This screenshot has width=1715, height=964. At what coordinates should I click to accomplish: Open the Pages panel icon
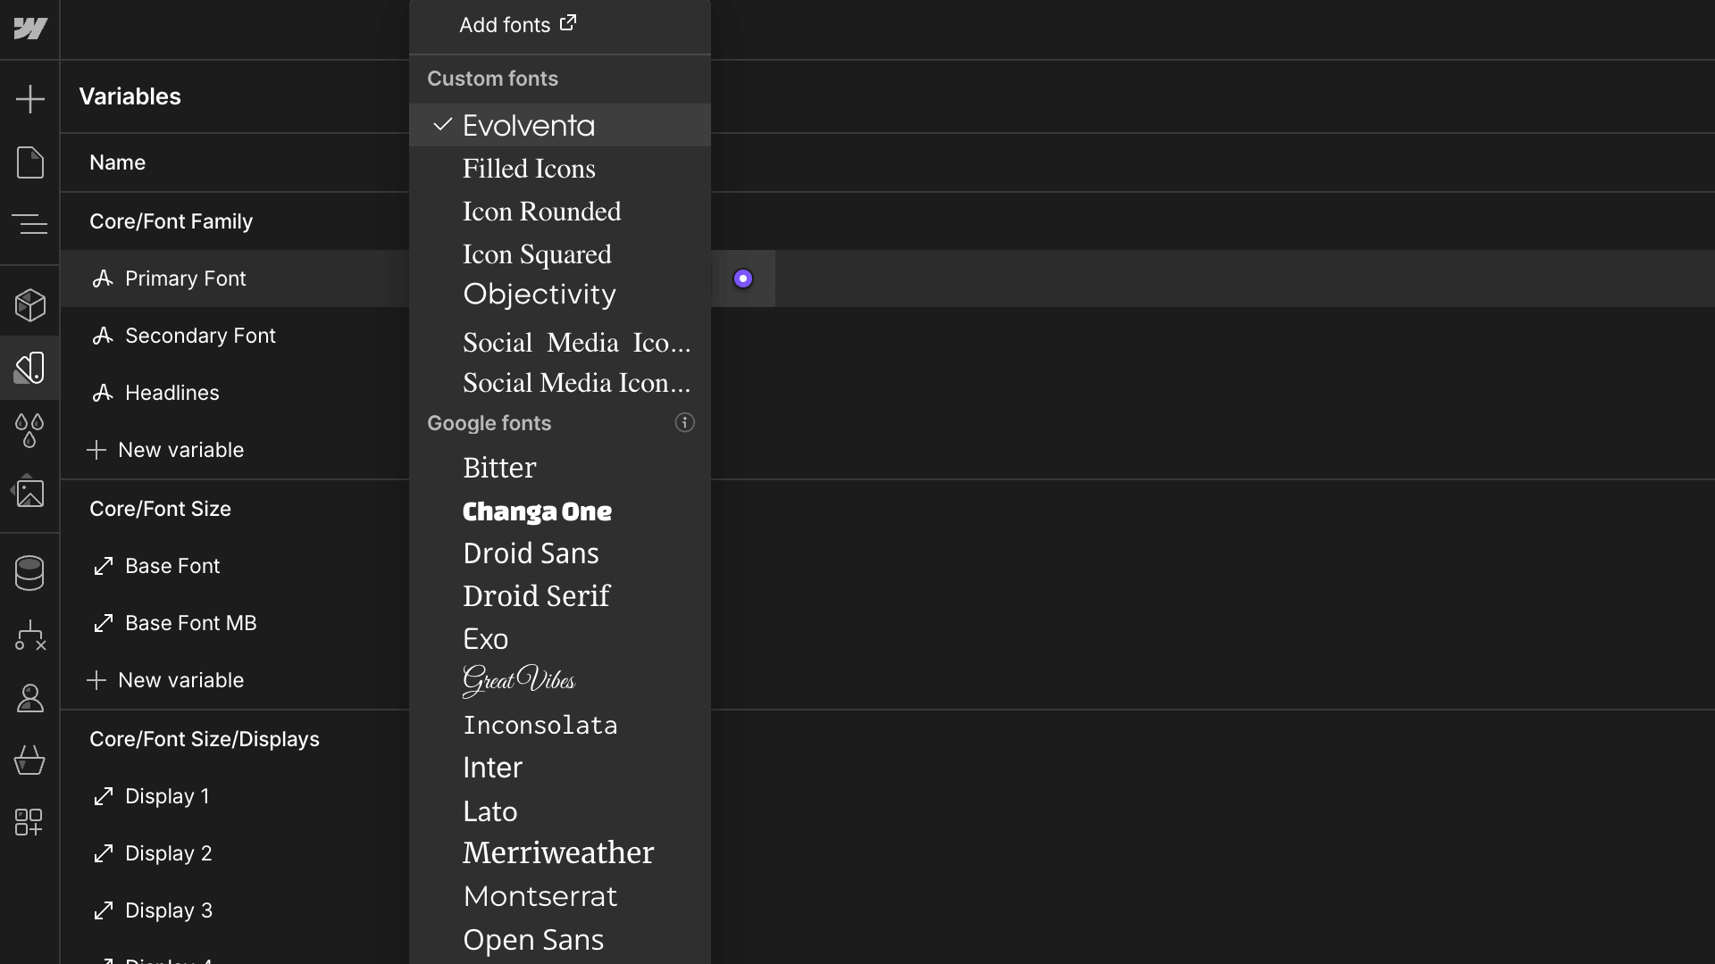[x=29, y=162]
